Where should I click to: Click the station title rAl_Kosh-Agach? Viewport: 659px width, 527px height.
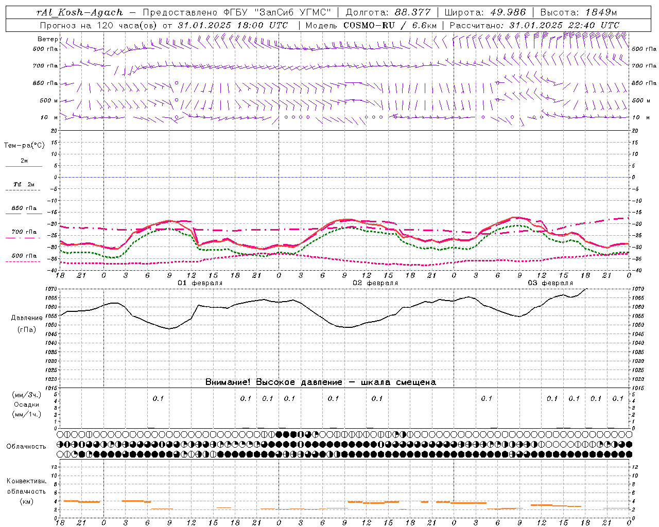pyautogui.click(x=80, y=12)
